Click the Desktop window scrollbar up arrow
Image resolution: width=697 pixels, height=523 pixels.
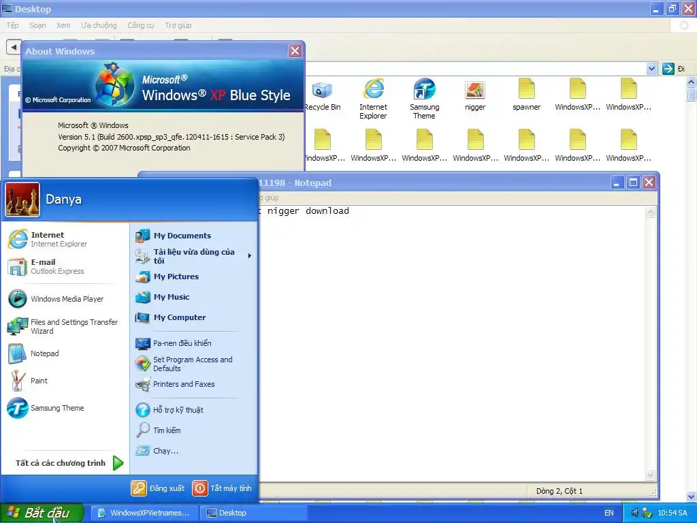coord(692,82)
